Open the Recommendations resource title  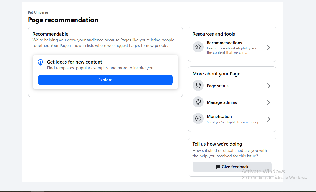tap(224, 43)
